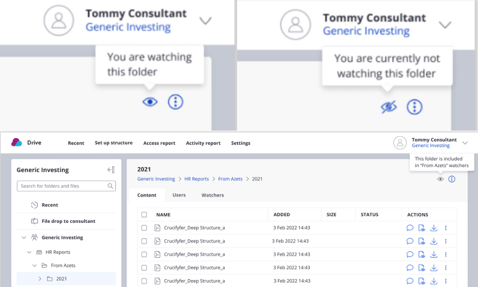
Task: Click the avatar in the 'not watching' panel
Action: [295, 25]
